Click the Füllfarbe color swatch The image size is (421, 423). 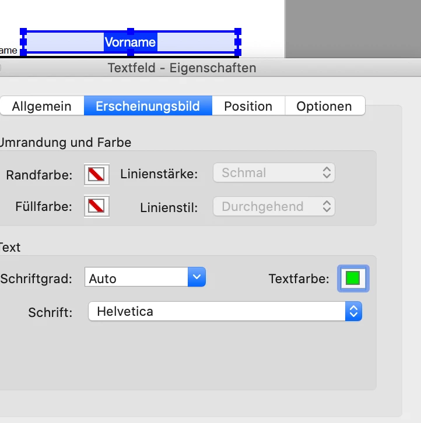click(97, 206)
